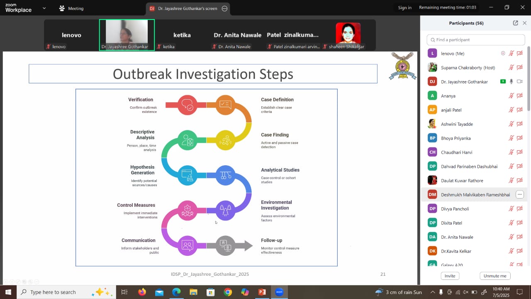531x299 pixels.
Task: Show hidden system tray icons
Action: 433,292
